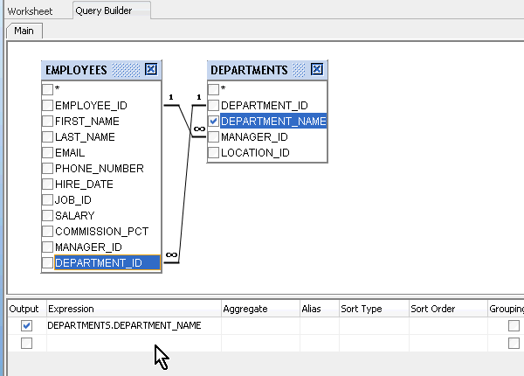Select the highlighted DEPARTMENT_ID row in EMPLOYEES
This screenshot has width=524, height=376.
click(107, 262)
